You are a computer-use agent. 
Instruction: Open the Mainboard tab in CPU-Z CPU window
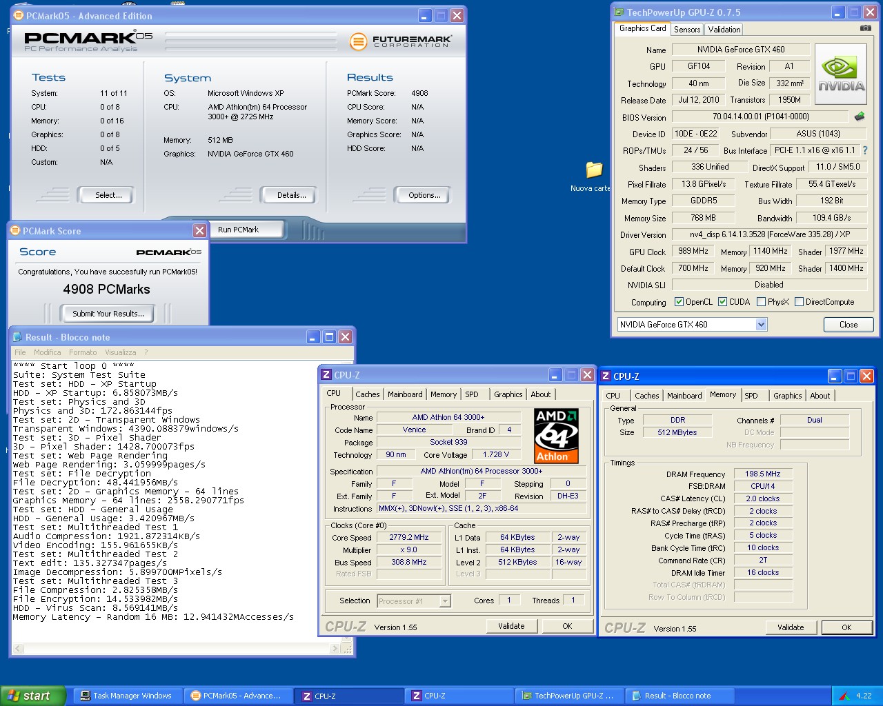[x=405, y=394]
